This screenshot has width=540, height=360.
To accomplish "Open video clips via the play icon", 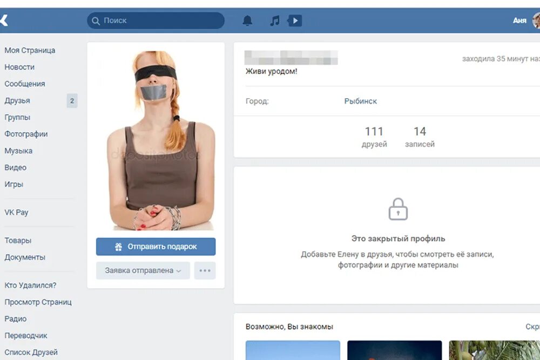I will [294, 20].
